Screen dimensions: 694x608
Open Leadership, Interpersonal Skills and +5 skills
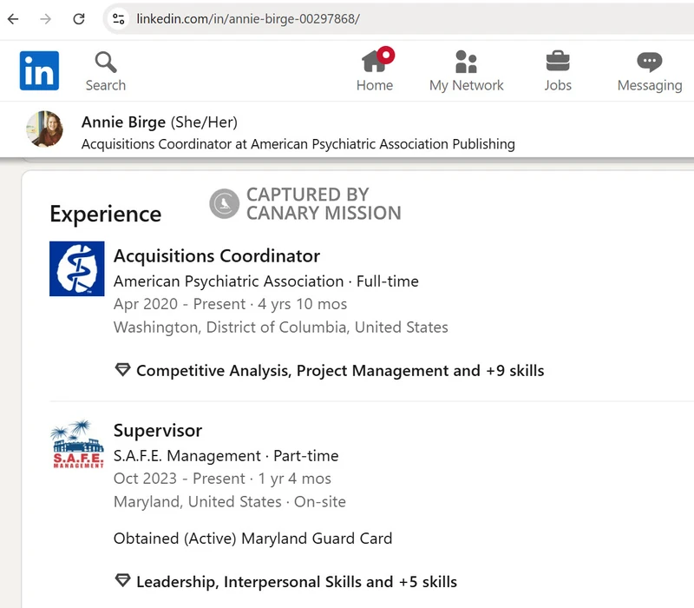(x=297, y=582)
